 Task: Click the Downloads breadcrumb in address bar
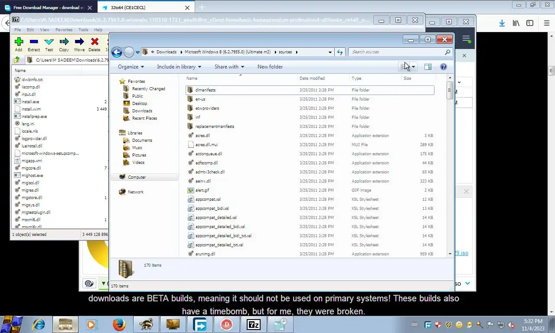tap(166, 52)
